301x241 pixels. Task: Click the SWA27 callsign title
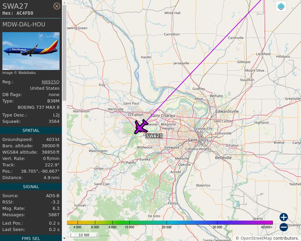coord(15,6)
